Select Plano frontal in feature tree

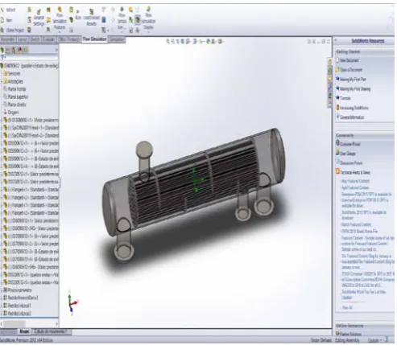(x=14, y=89)
